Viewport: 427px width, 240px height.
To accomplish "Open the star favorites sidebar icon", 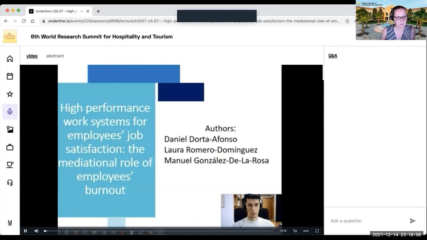I will pos(10,94).
